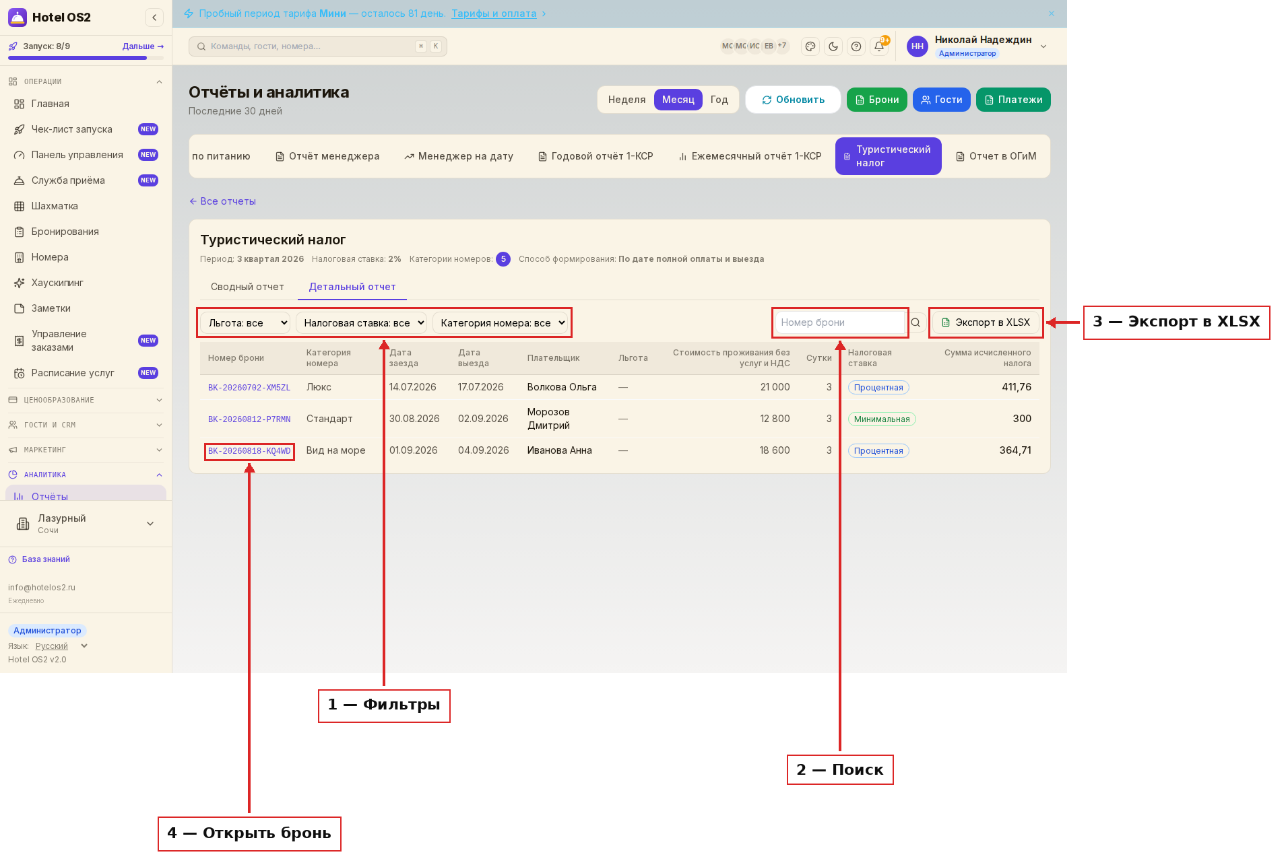This screenshot has width=1286, height=867.
Task: Expand the Гости и CRM section
Action: click(x=86, y=425)
